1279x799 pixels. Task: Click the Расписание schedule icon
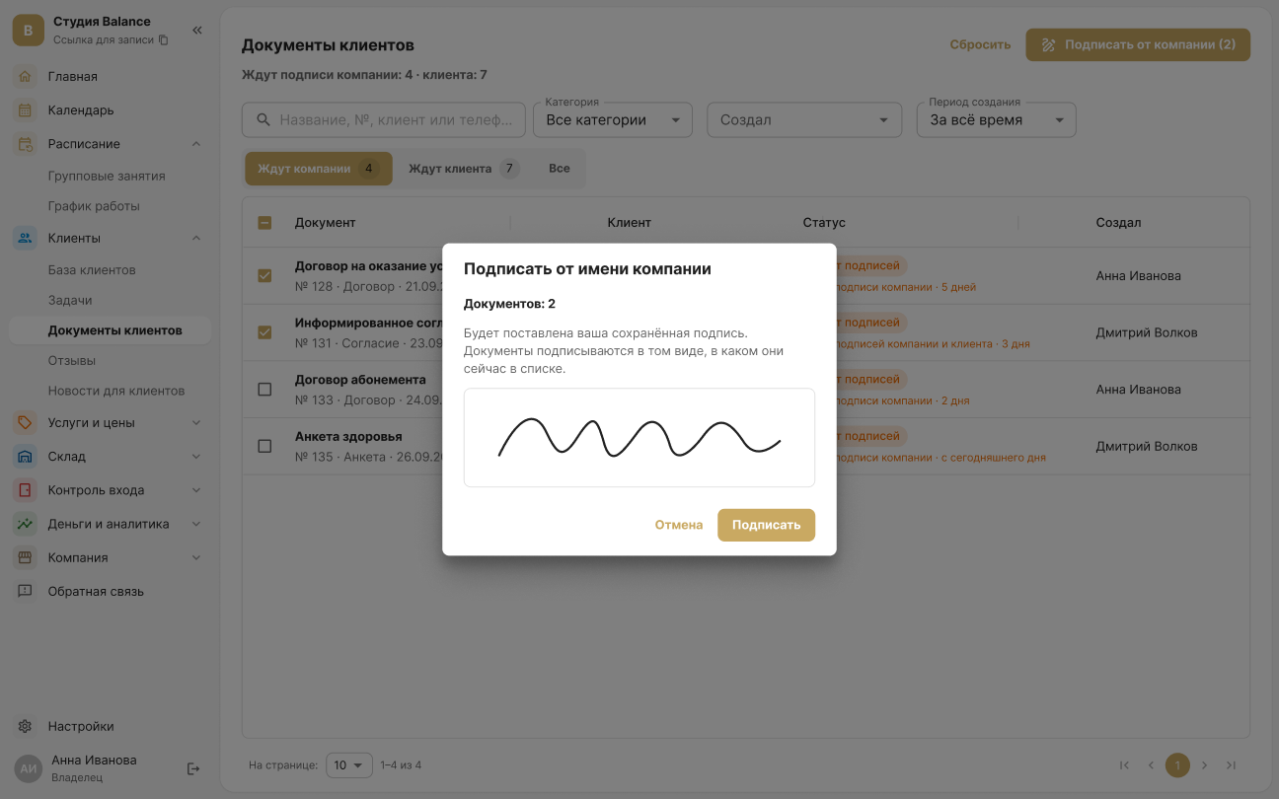click(x=26, y=144)
